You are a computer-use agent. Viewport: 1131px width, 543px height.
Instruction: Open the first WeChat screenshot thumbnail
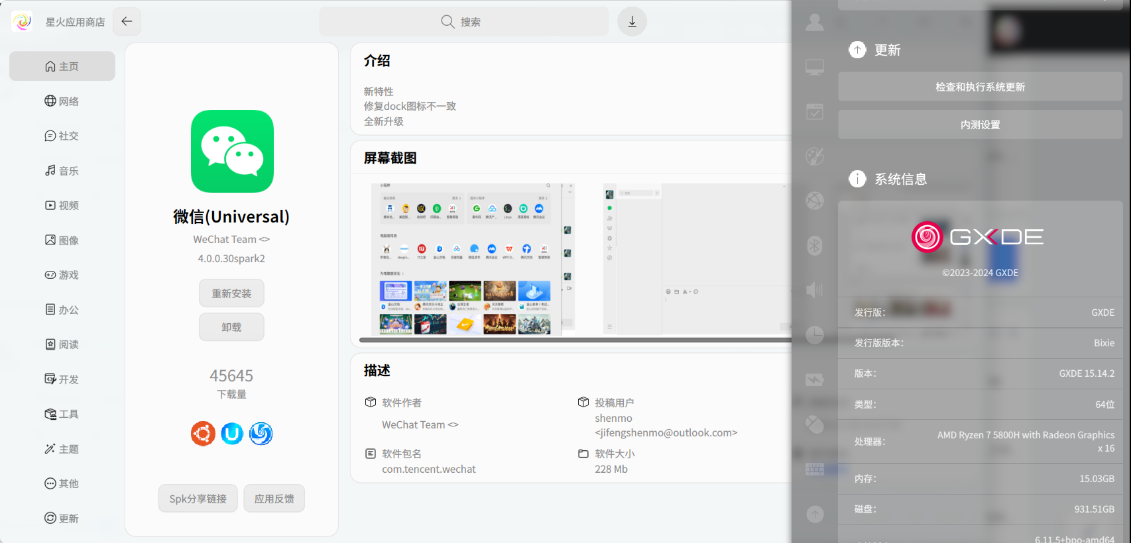click(473, 259)
